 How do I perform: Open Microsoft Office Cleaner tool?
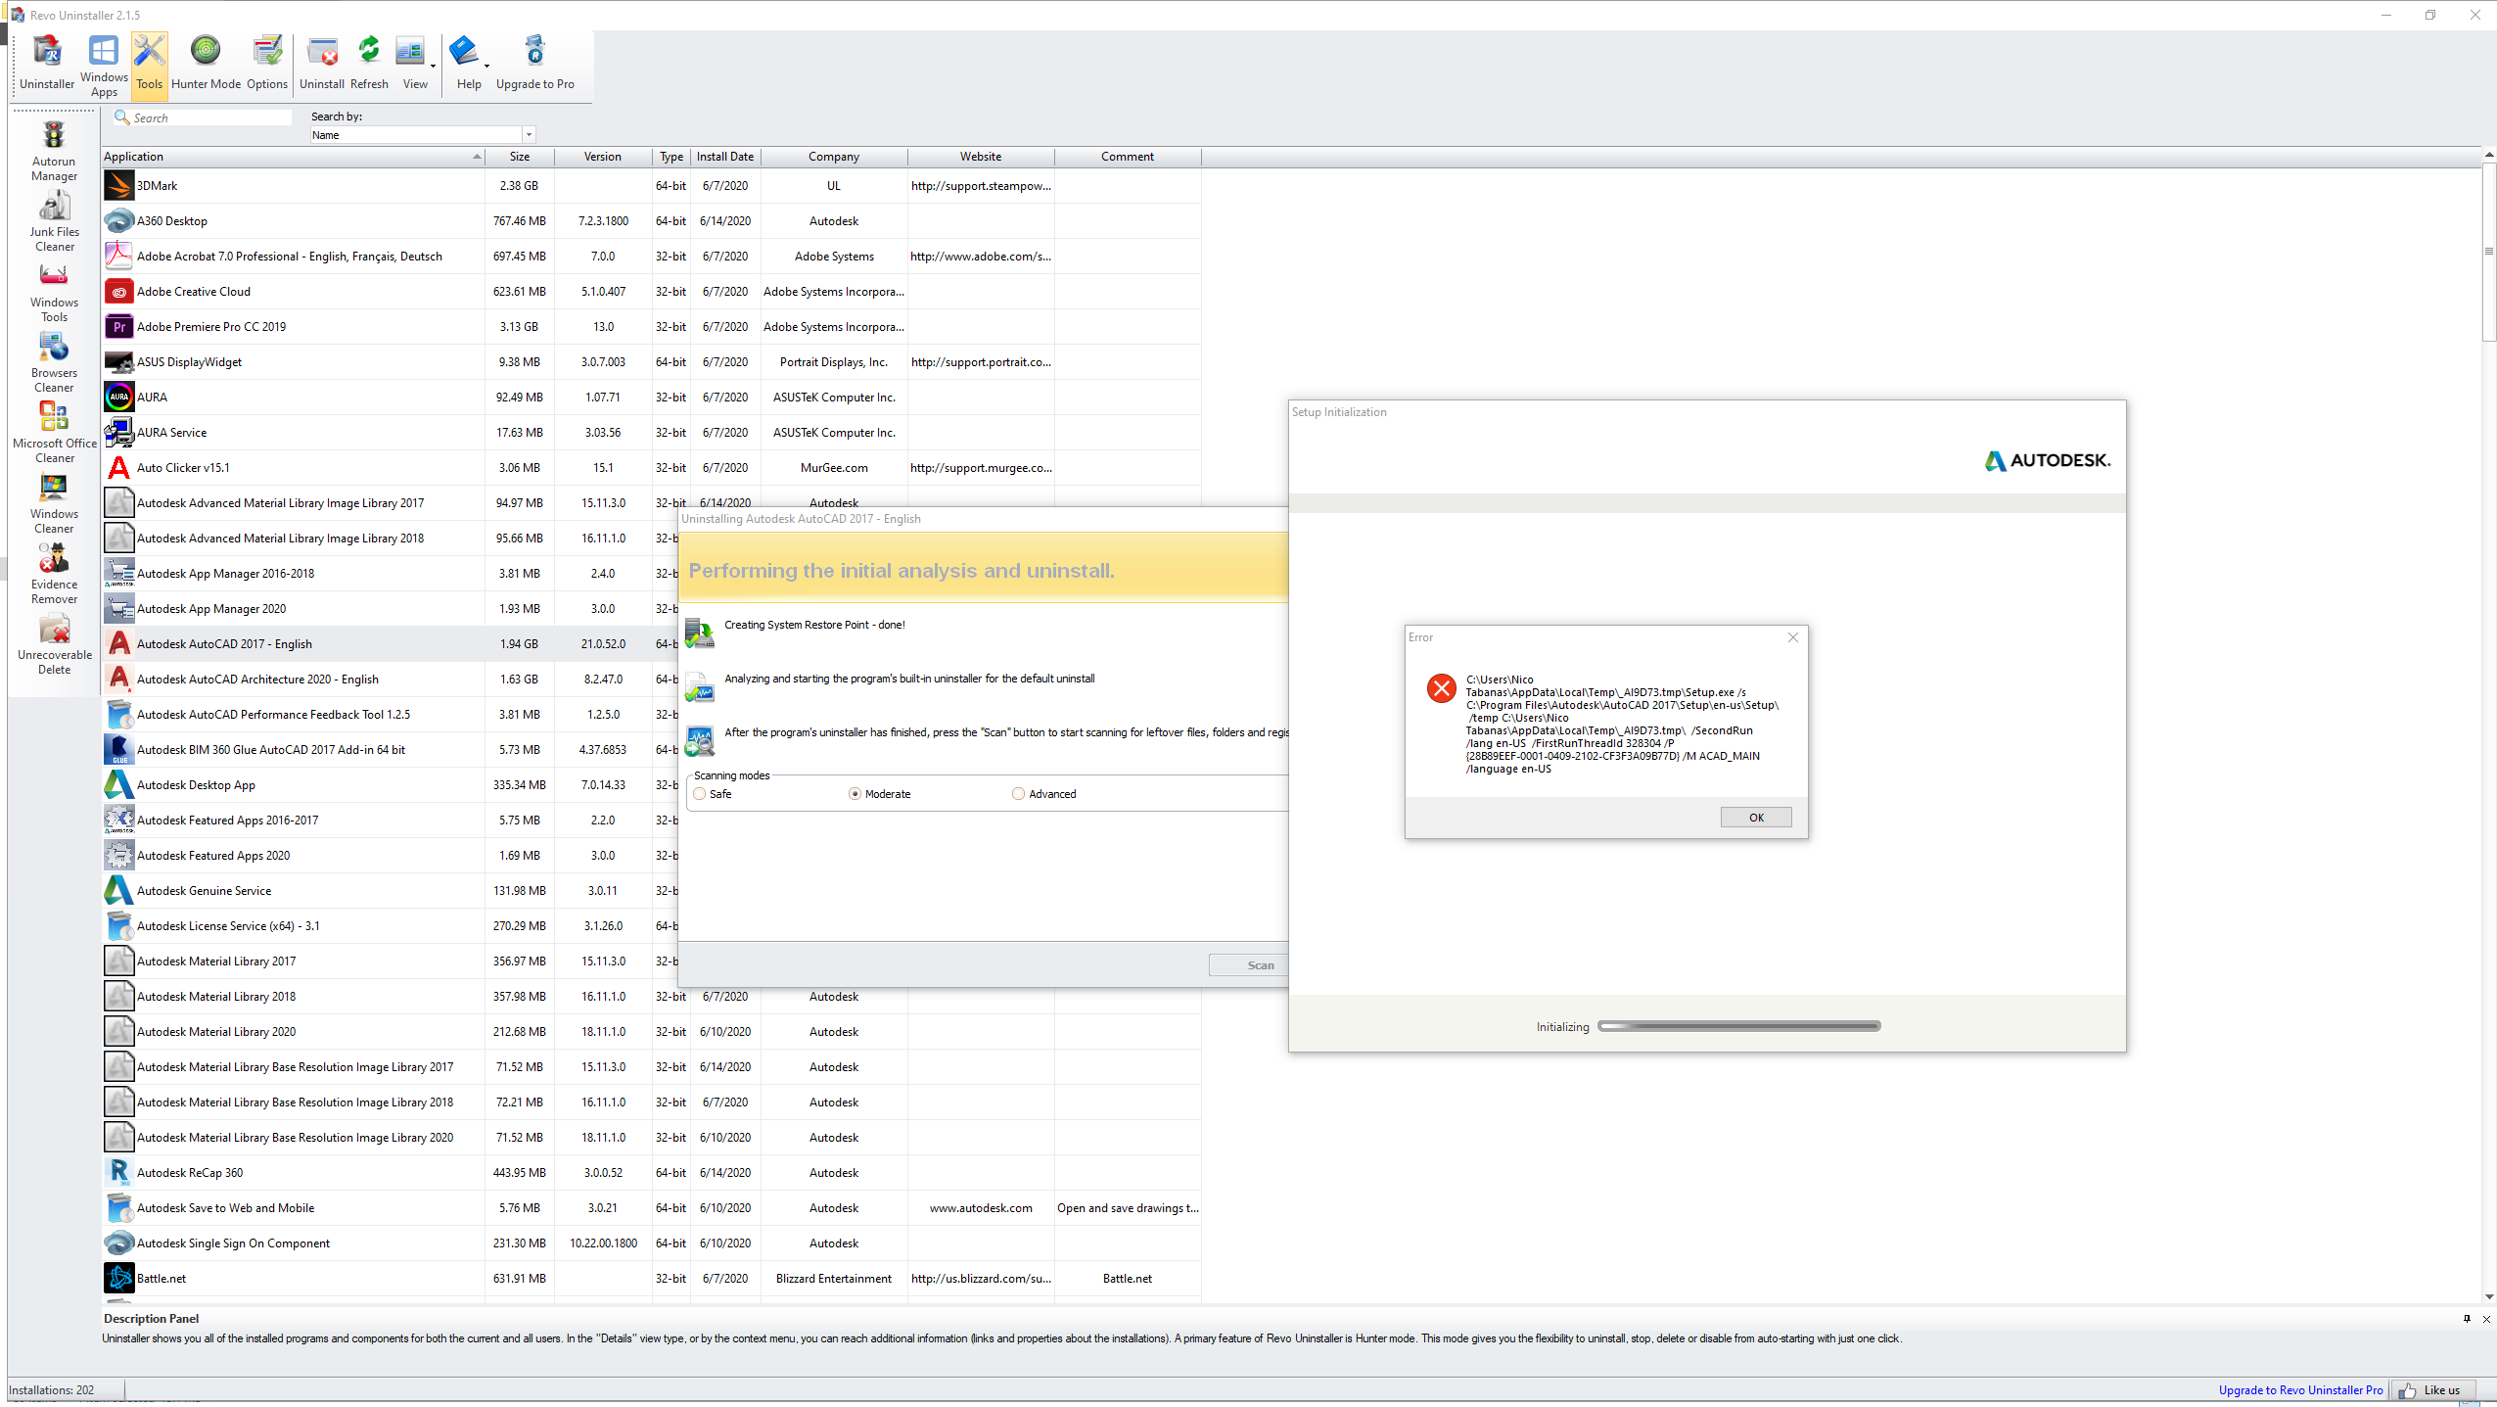(x=54, y=433)
